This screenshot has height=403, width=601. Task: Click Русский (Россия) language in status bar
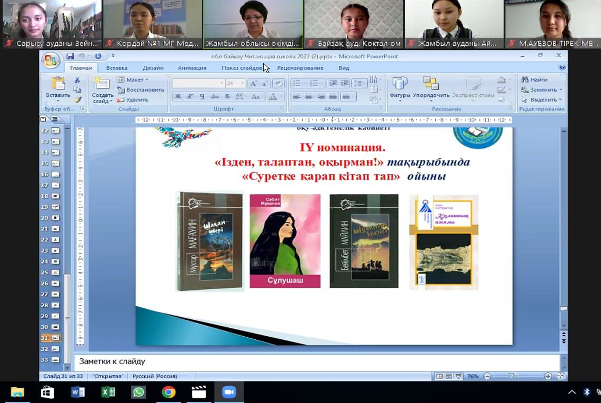point(155,376)
